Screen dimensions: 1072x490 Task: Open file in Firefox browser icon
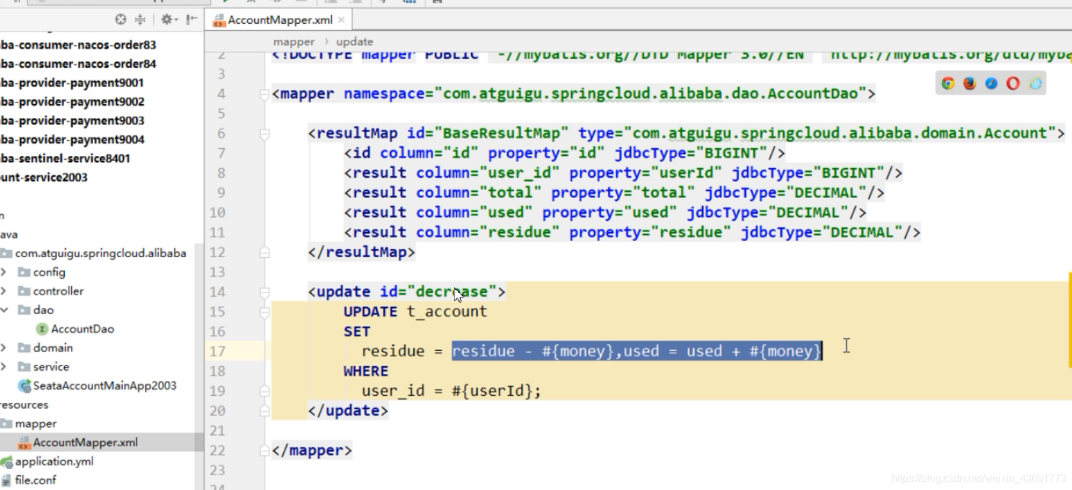tap(970, 83)
